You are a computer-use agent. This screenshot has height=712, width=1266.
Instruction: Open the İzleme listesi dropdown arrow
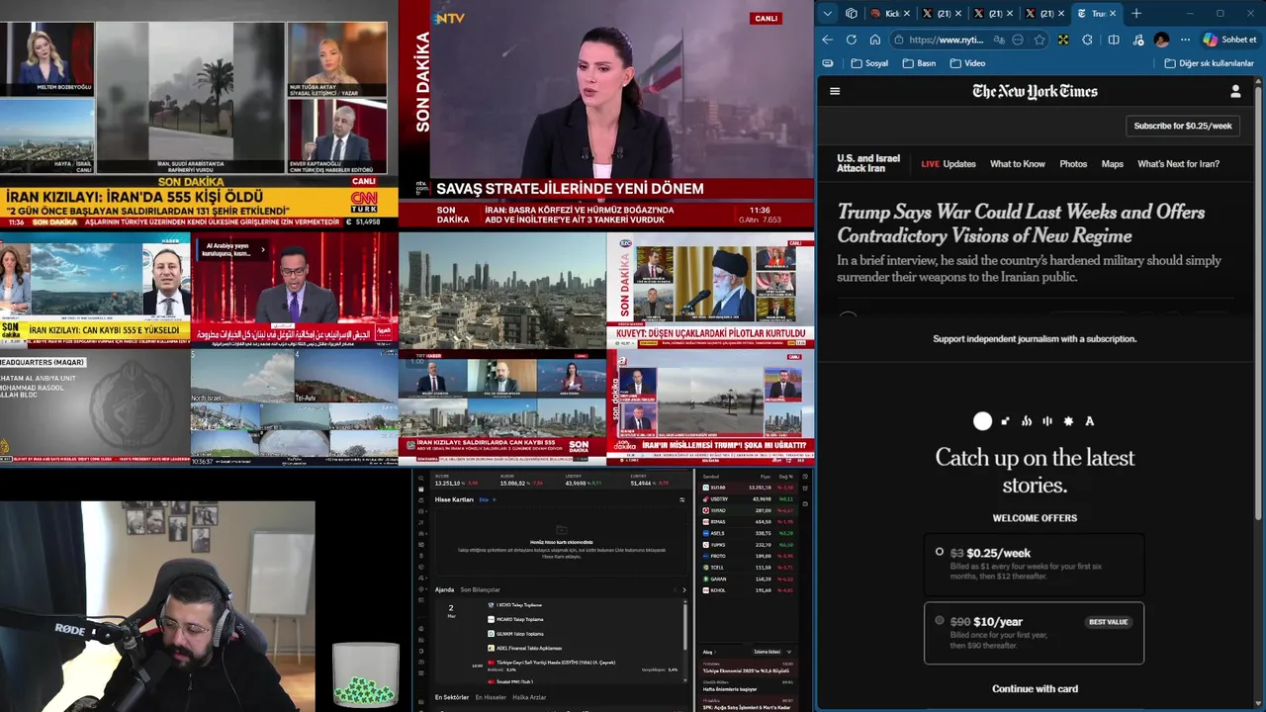point(789,652)
